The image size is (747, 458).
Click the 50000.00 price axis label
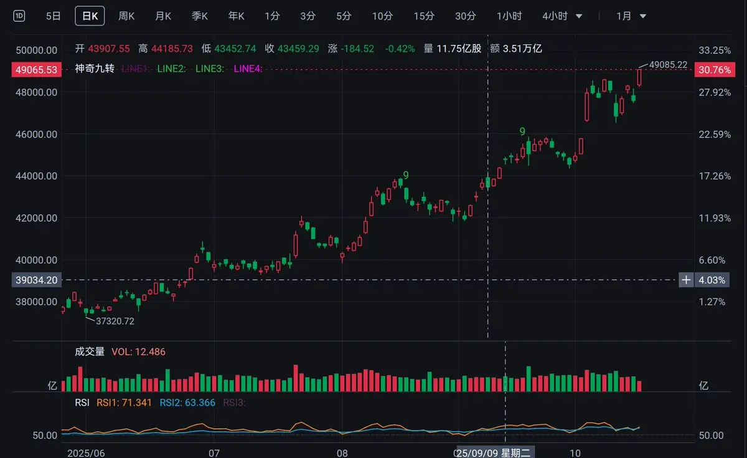tap(38, 50)
